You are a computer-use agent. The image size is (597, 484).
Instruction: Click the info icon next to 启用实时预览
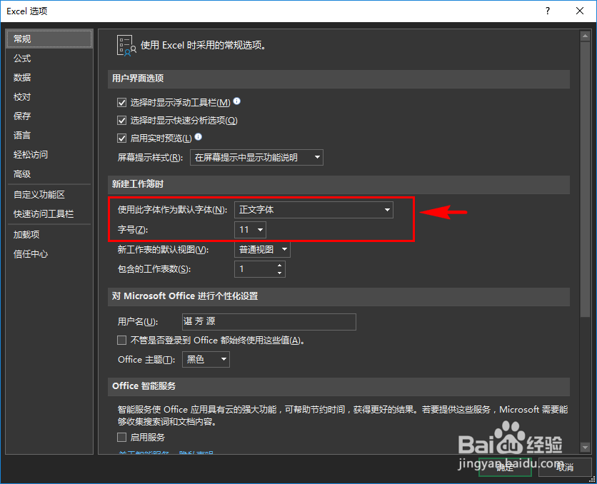click(x=198, y=137)
